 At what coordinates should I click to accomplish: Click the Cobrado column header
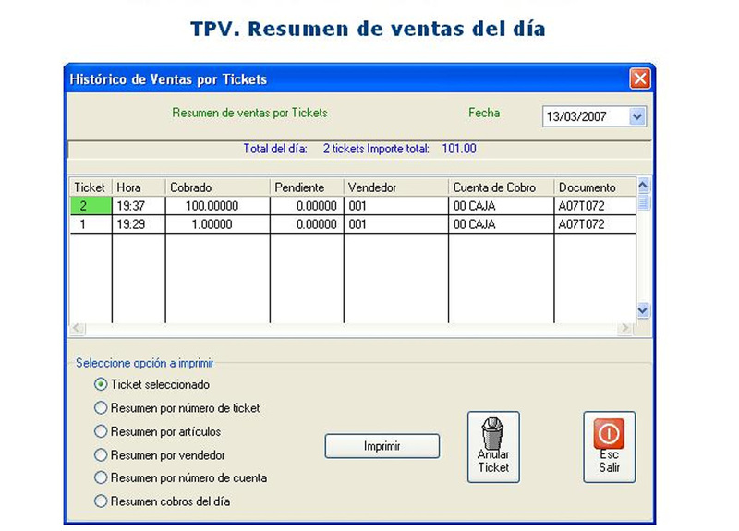(x=218, y=187)
